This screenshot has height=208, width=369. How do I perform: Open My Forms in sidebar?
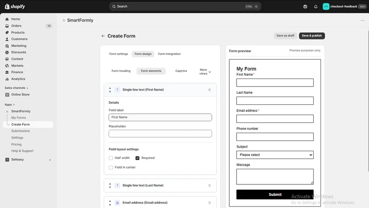tap(18, 118)
